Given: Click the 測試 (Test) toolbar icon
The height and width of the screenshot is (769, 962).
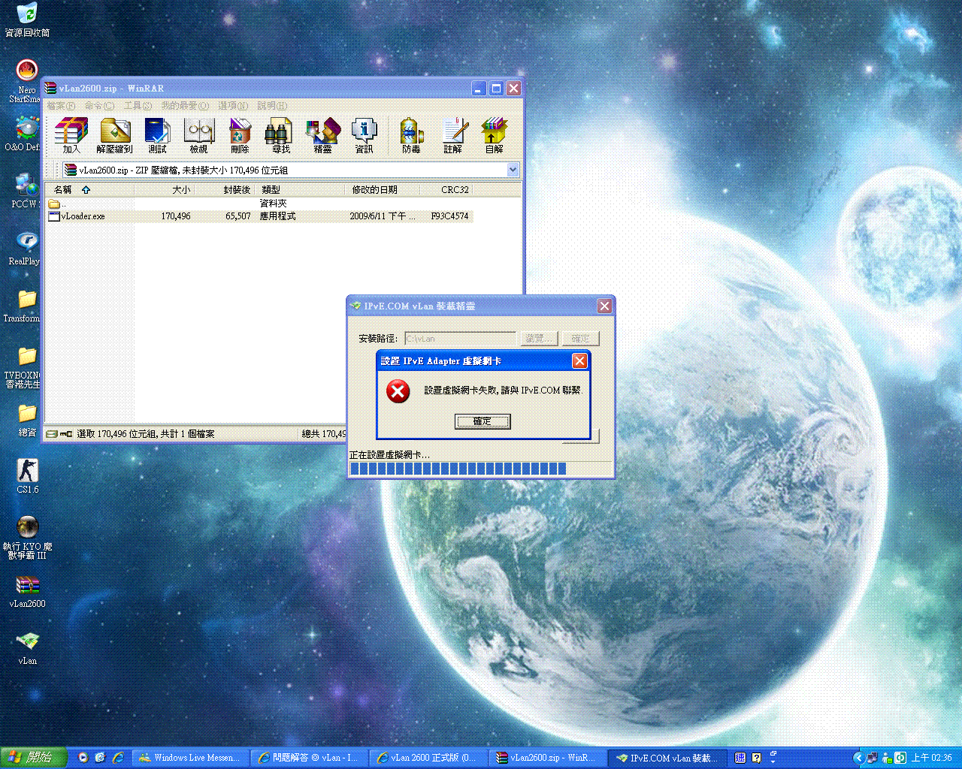Looking at the screenshot, I should pyautogui.click(x=157, y=135).
